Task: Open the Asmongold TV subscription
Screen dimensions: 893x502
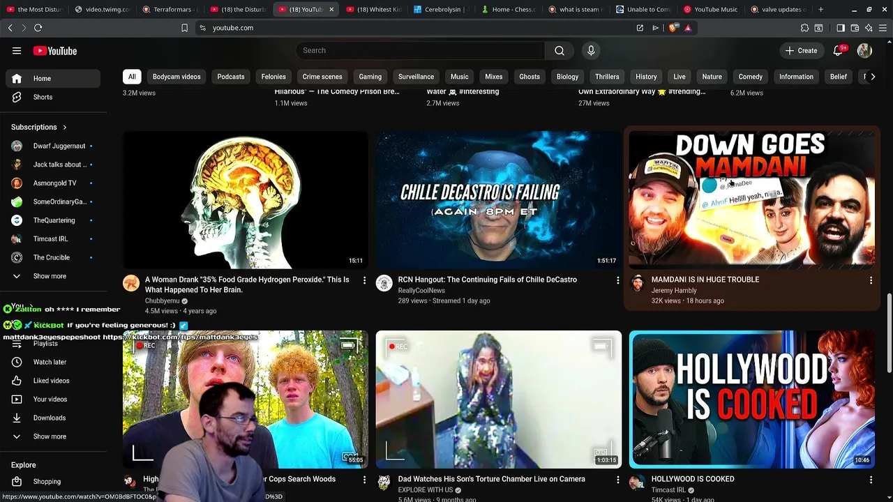Action: pyautogui.click(x=54, y=183)
